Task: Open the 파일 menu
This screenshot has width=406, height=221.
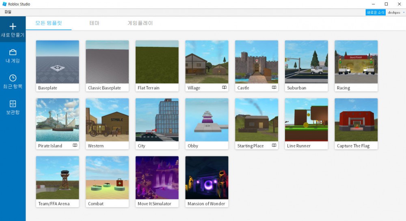Action: (x=8, y=12)
